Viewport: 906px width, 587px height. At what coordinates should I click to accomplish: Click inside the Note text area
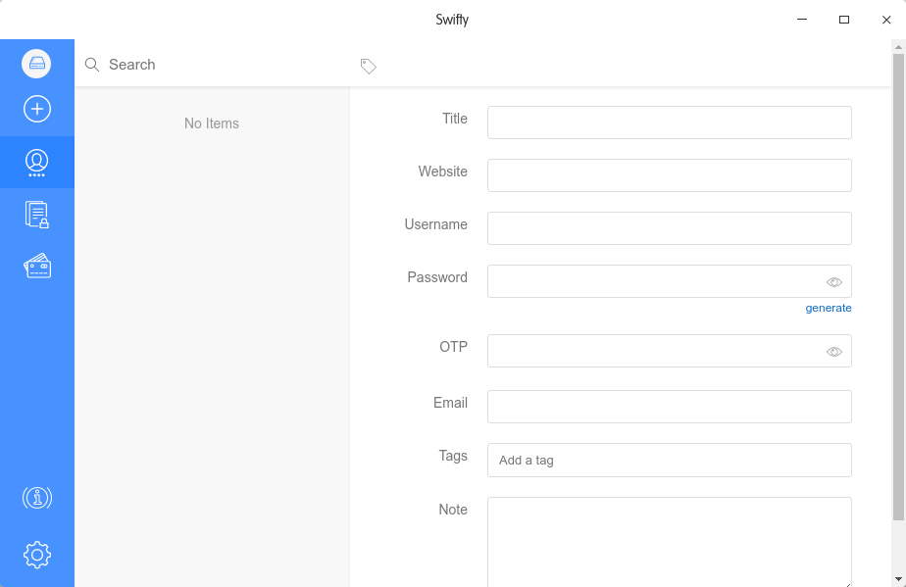click(669, 541)
